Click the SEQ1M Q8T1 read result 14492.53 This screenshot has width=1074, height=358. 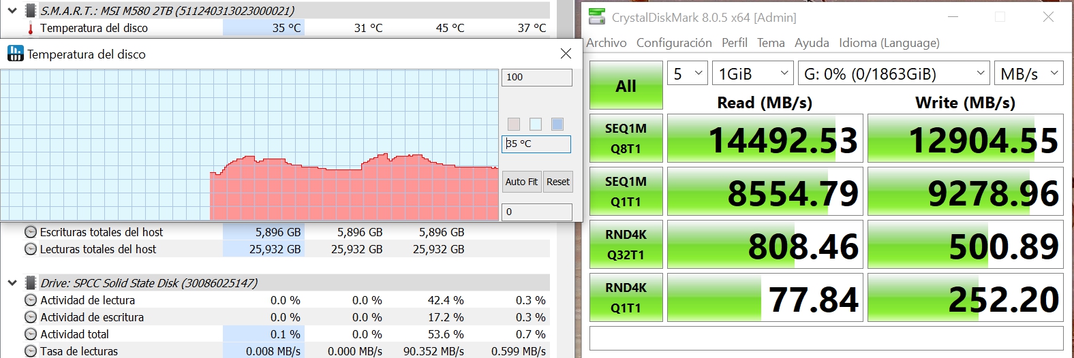(x=765, y=138)
